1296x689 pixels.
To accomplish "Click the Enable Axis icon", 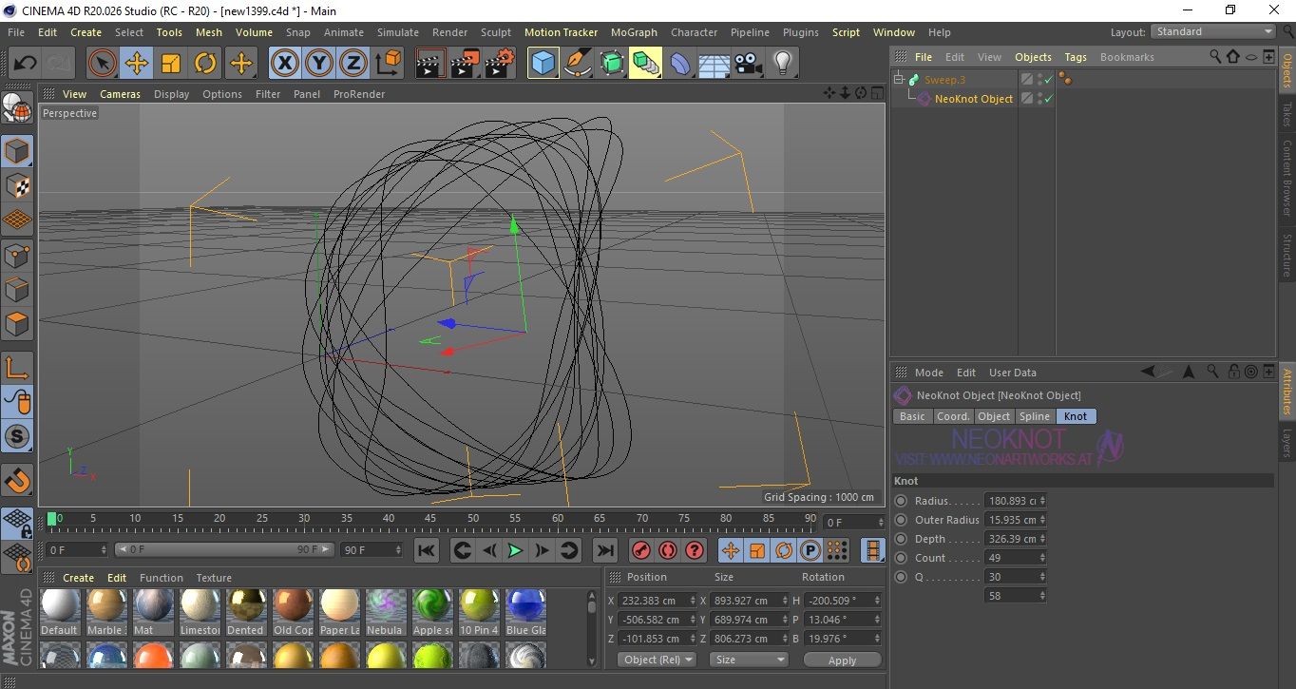I will [17, 367].
